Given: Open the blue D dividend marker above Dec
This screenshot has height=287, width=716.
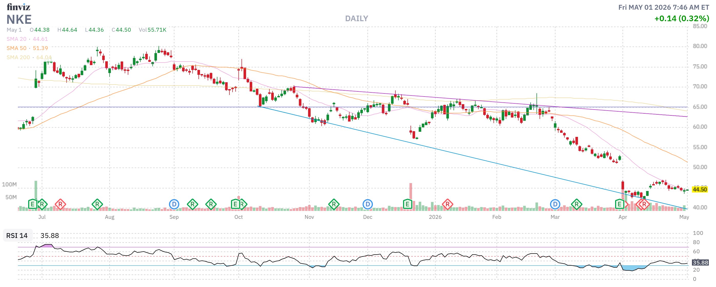Looking at the screenshot, I should (x=368, y=205).
